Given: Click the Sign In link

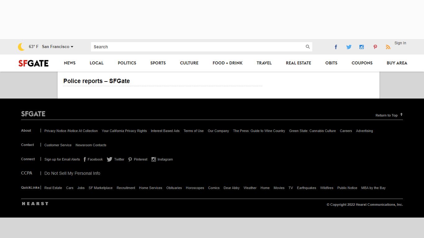Looking at the screenshot, I should tap(400, 43).
